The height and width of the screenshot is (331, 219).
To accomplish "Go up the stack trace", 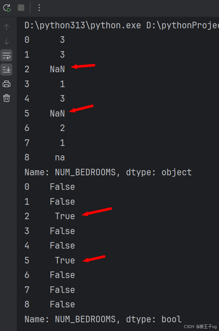I will (x=7, y=27).
